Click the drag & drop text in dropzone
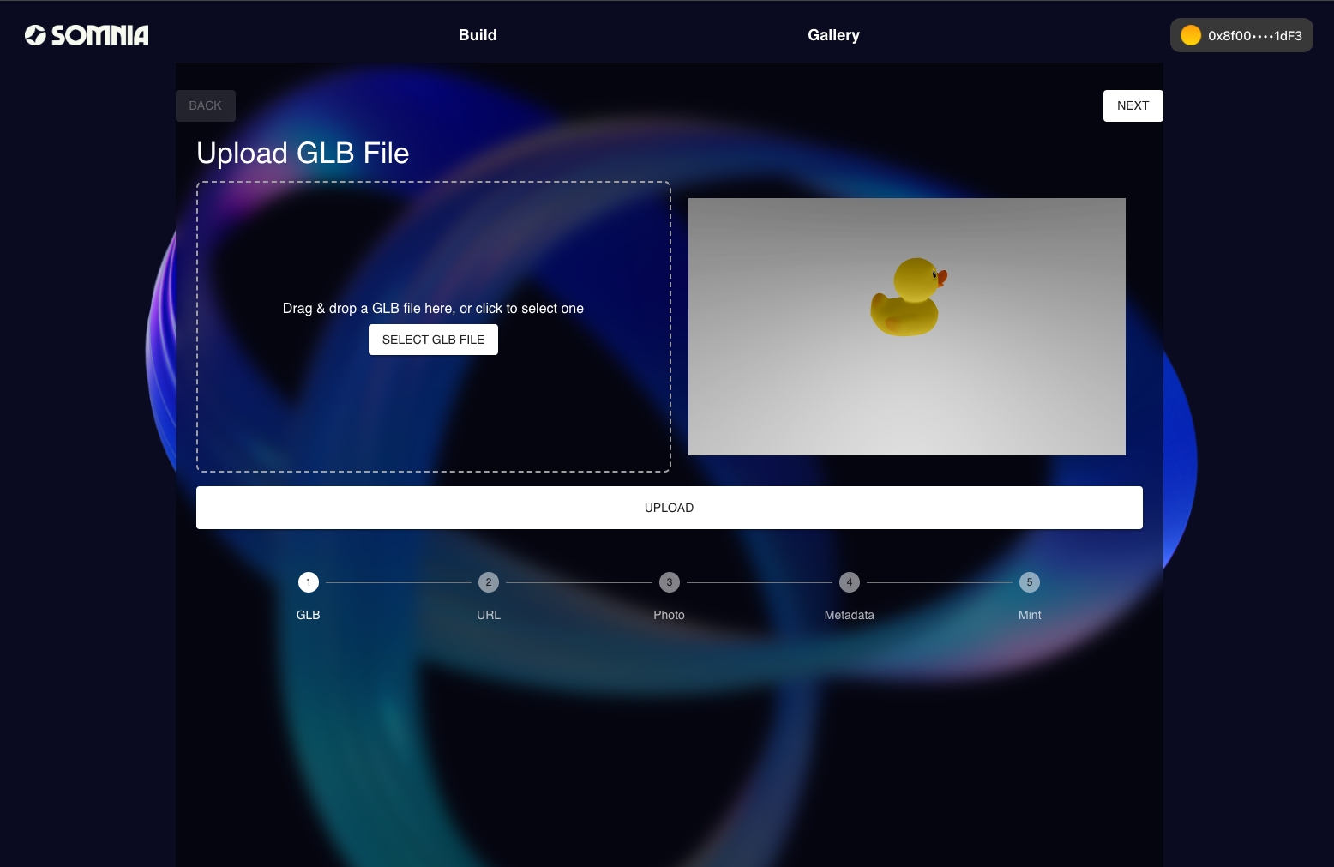1334x867 pixels. click(x=433, y=309)
